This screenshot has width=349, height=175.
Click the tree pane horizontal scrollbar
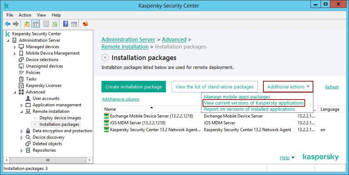(x=47, y=160)
